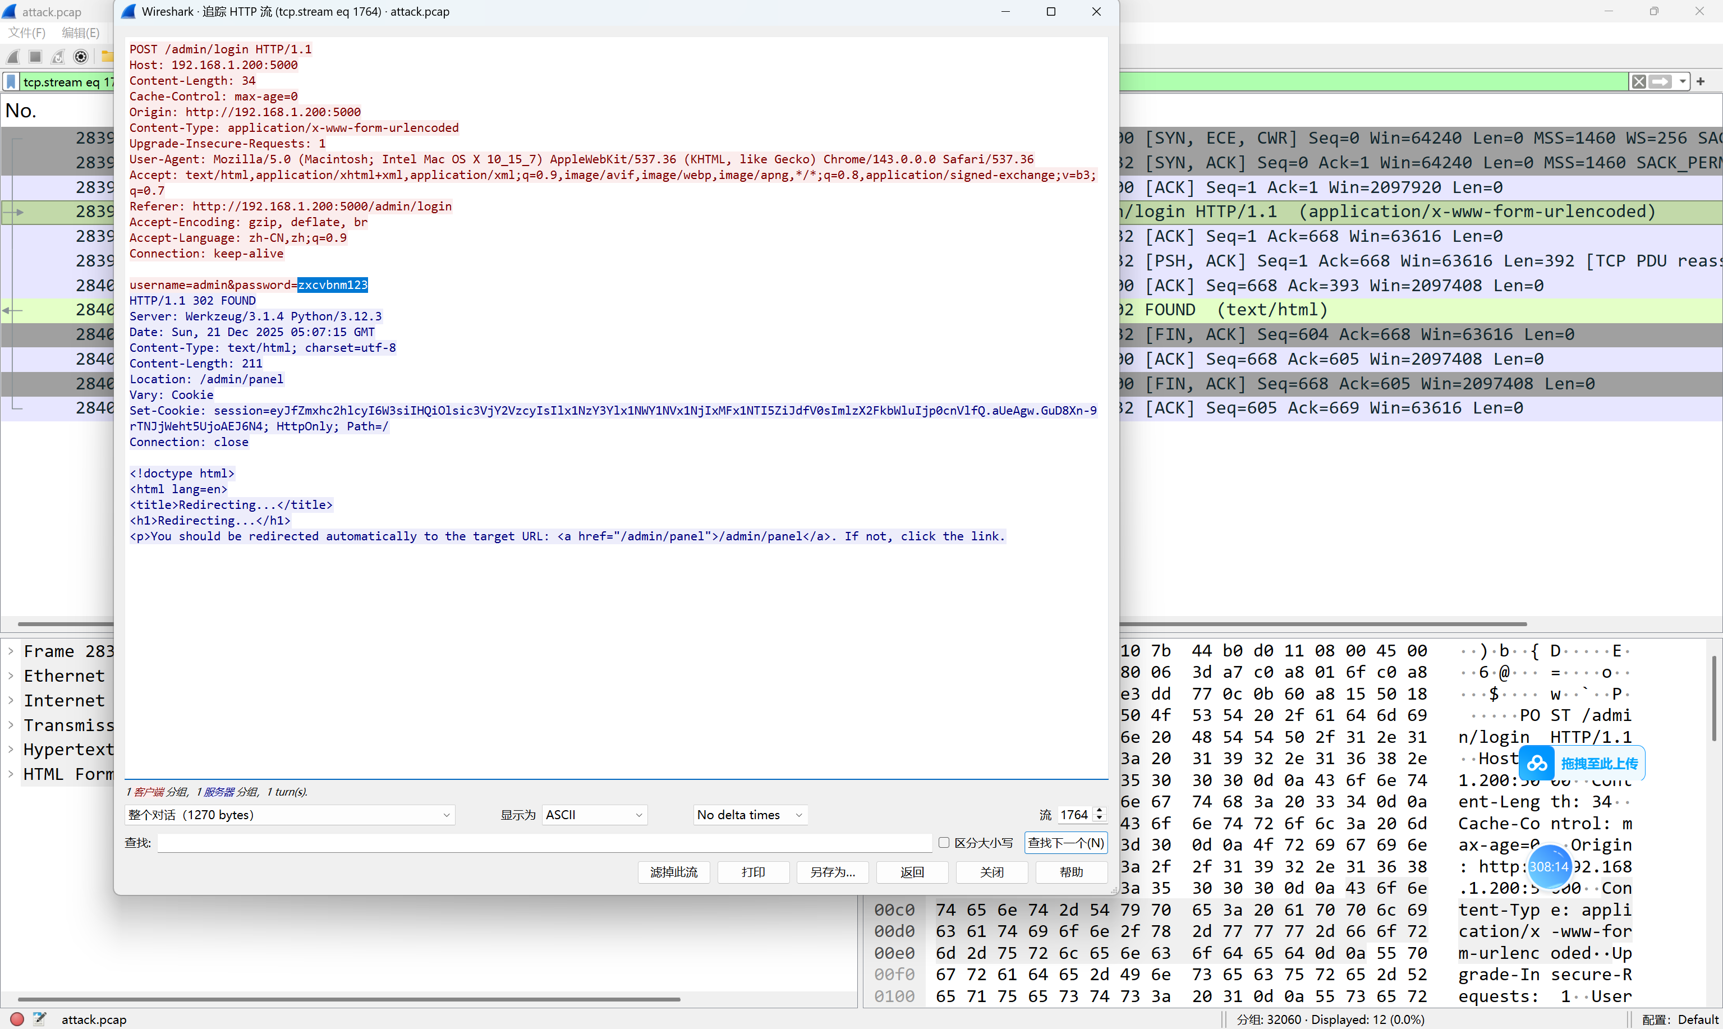Click the stop capture square icon
Screen dimensions: 1723x1029
(35, 57)
